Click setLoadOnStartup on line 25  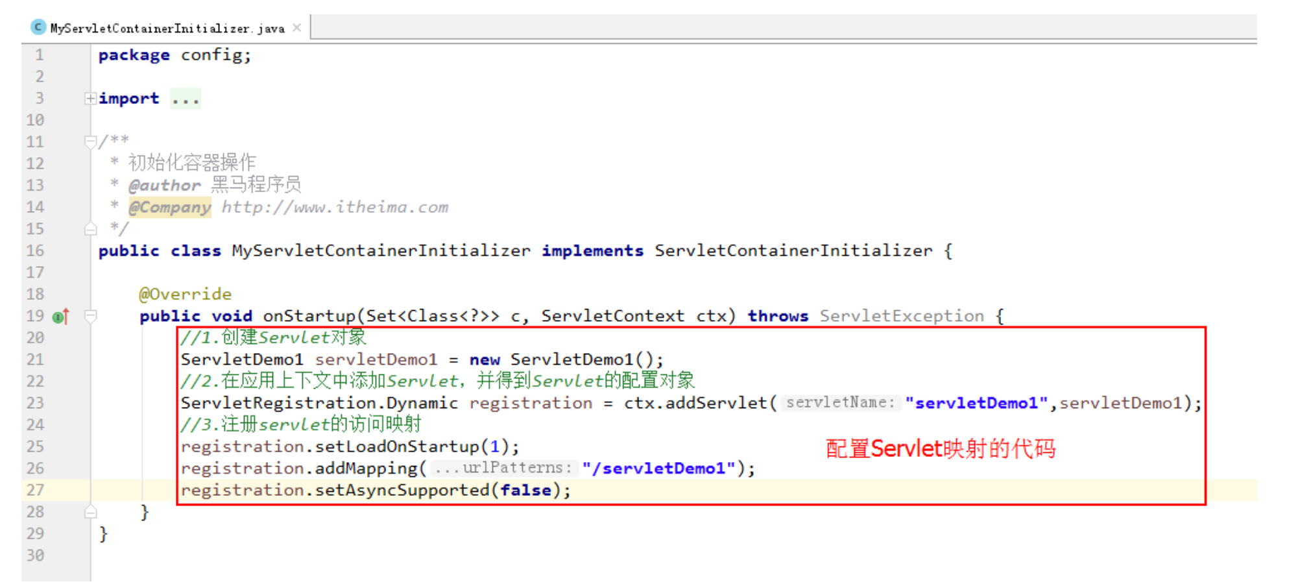click(x=397, y=446)
